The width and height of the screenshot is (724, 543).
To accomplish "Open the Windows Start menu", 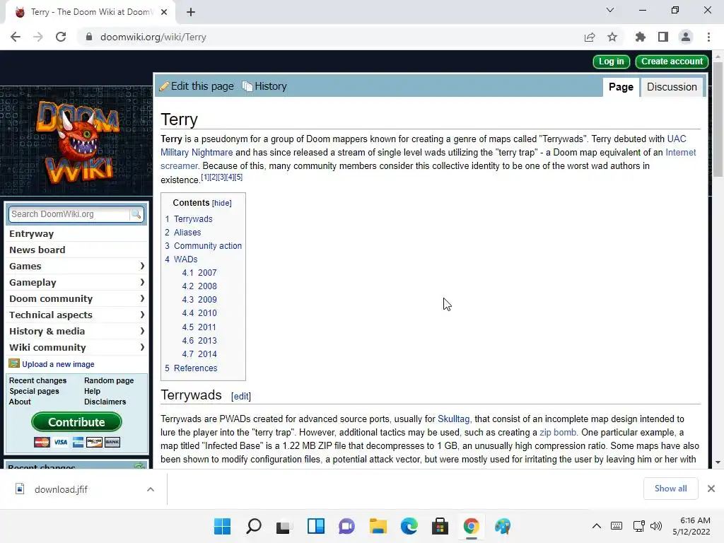I will click(x=222, y=526).
